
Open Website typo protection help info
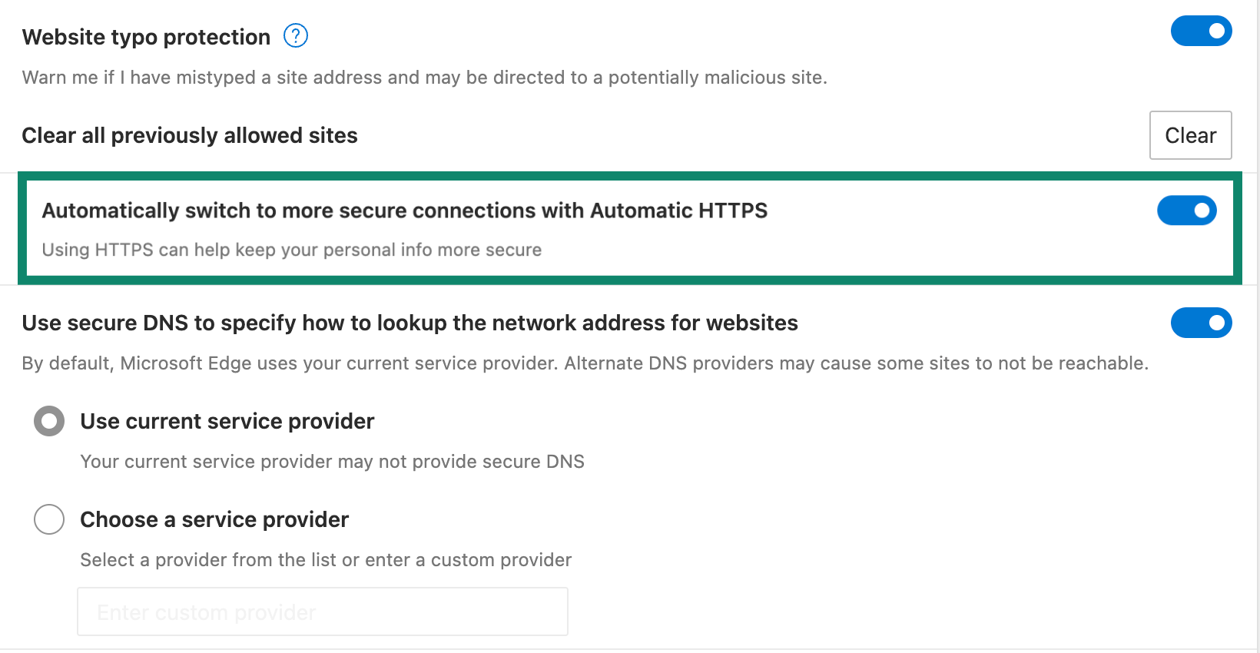pos(295,35)
